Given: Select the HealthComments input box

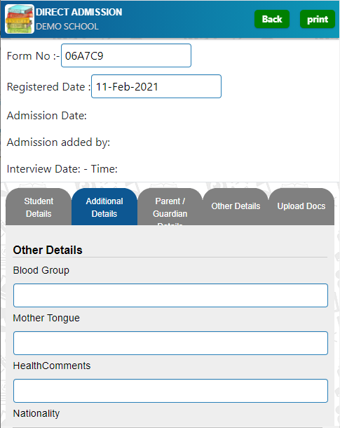Looking at the screenshot, I should pos(170,391).
